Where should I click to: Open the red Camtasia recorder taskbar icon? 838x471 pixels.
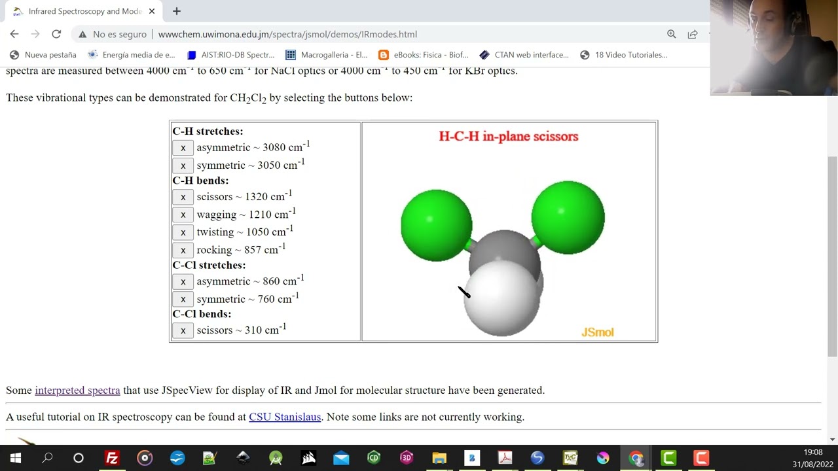[x=701, y=458]
